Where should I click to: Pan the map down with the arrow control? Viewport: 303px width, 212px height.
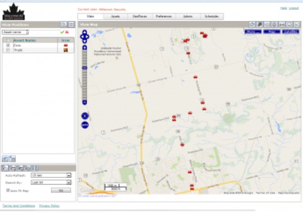[x=85, y=41]
